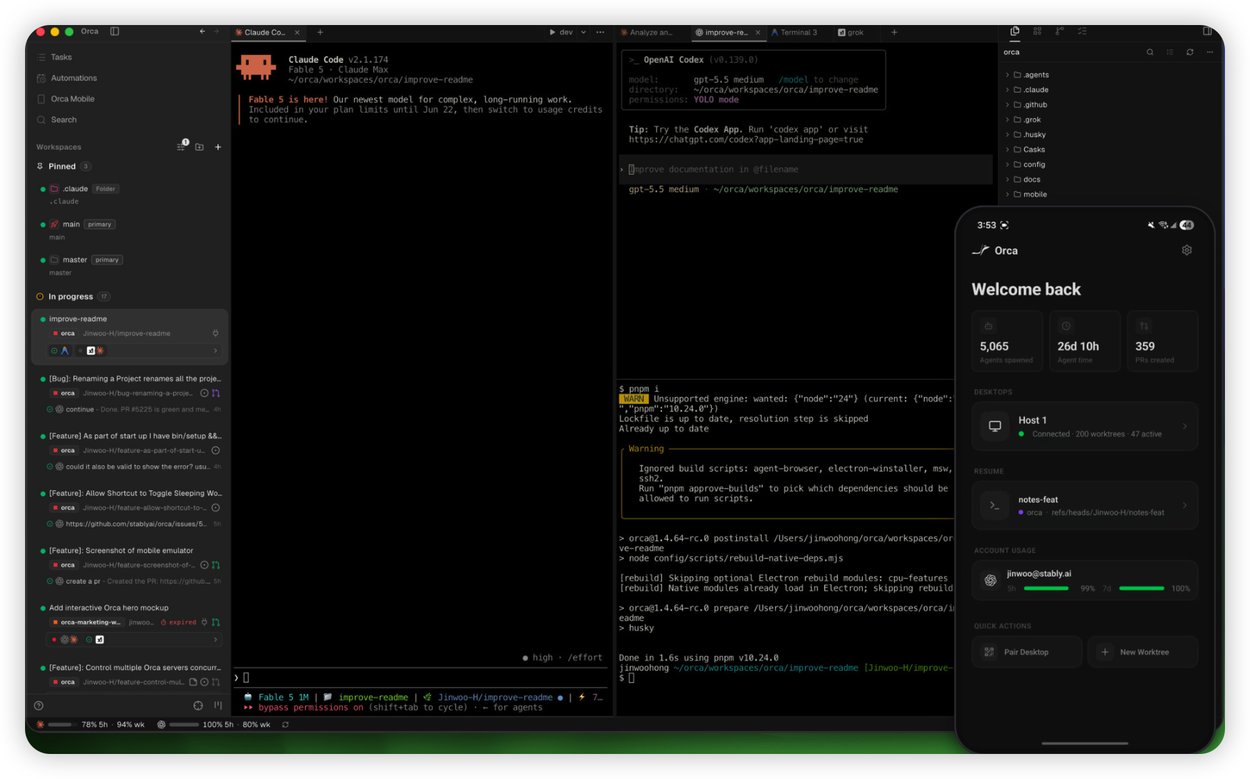Add a new tab after grok tab
The width and height of the screenshot is (1250, 779).
point(894,32)
